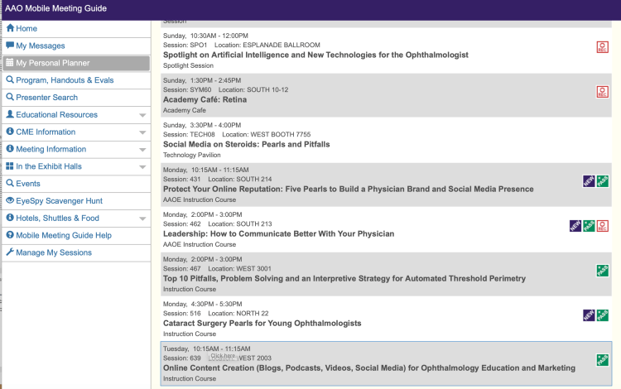Image resolution: width=621 pixels, height=389 pixels.
Task: Click 'Location: ESPLANADE BALLROOM' text
Action: pos(267,46)
